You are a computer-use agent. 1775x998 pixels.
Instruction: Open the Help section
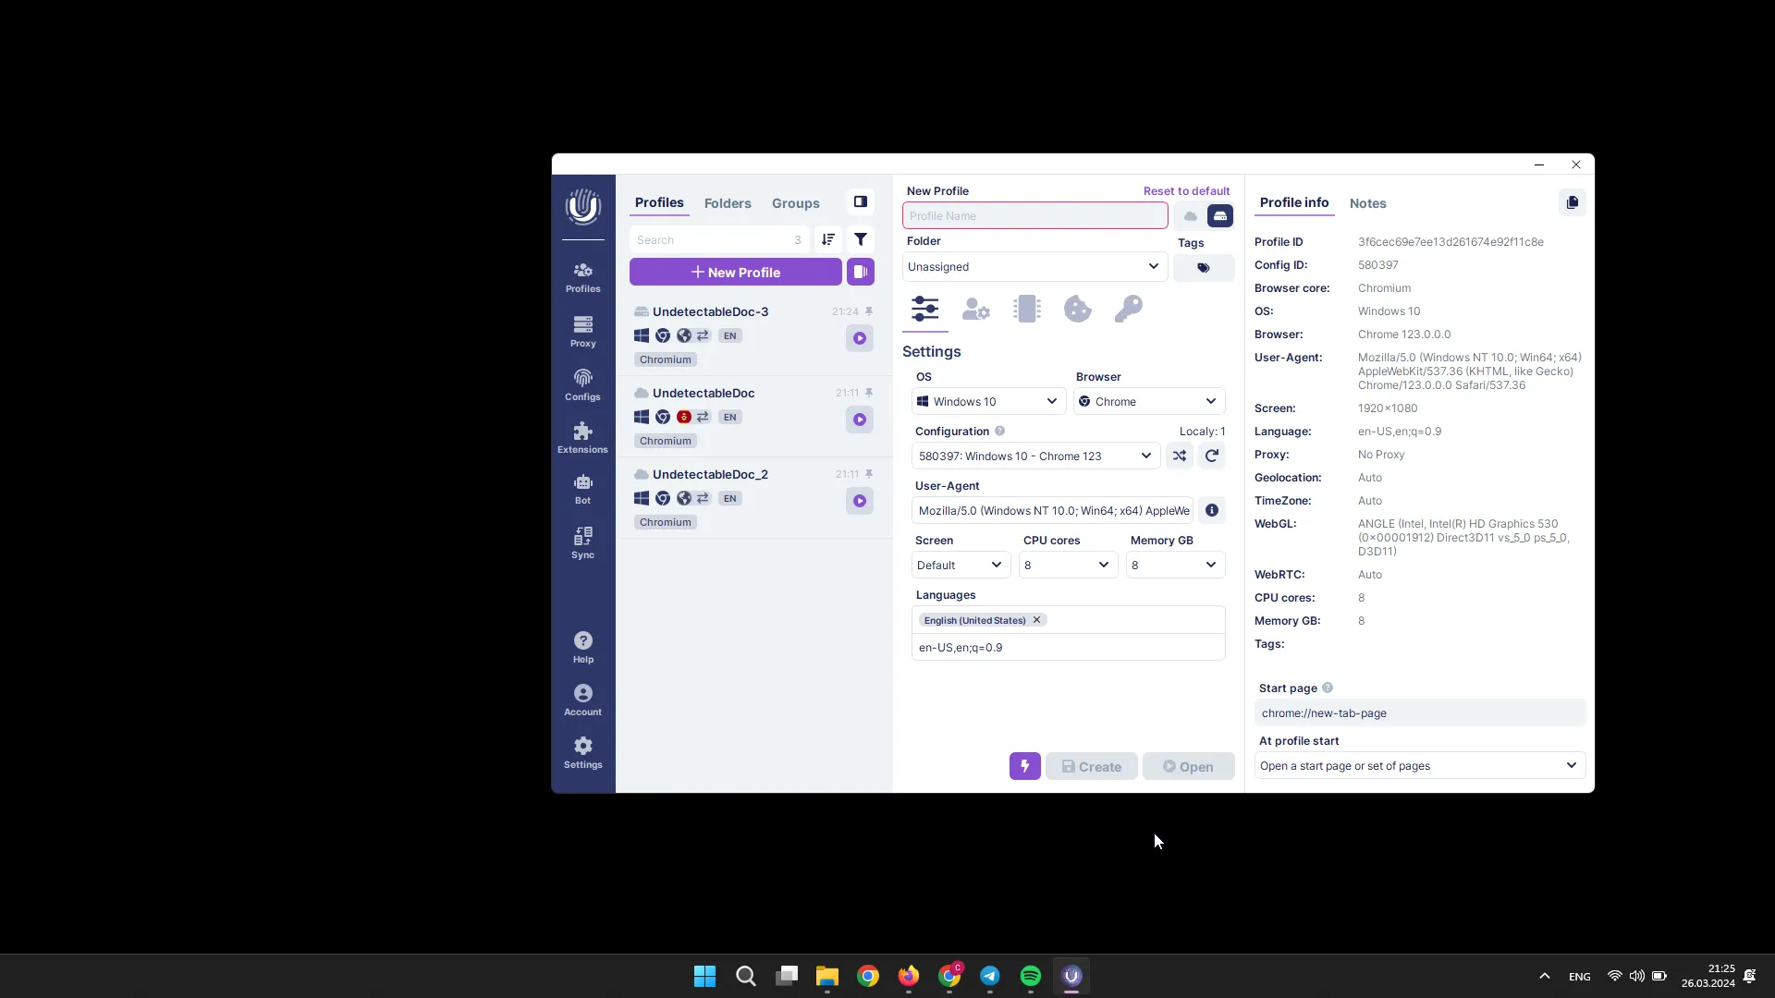tap(582, 647)
